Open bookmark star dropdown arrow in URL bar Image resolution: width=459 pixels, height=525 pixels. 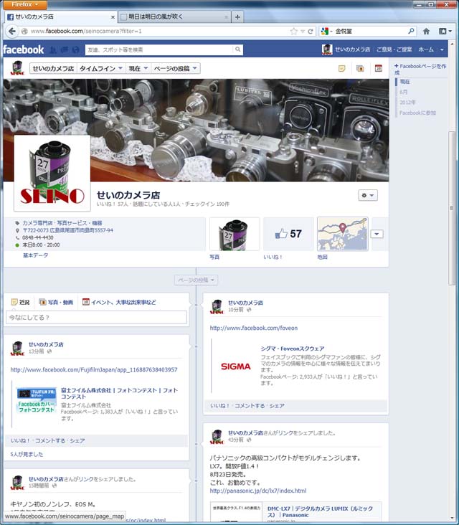click(303, 31)
